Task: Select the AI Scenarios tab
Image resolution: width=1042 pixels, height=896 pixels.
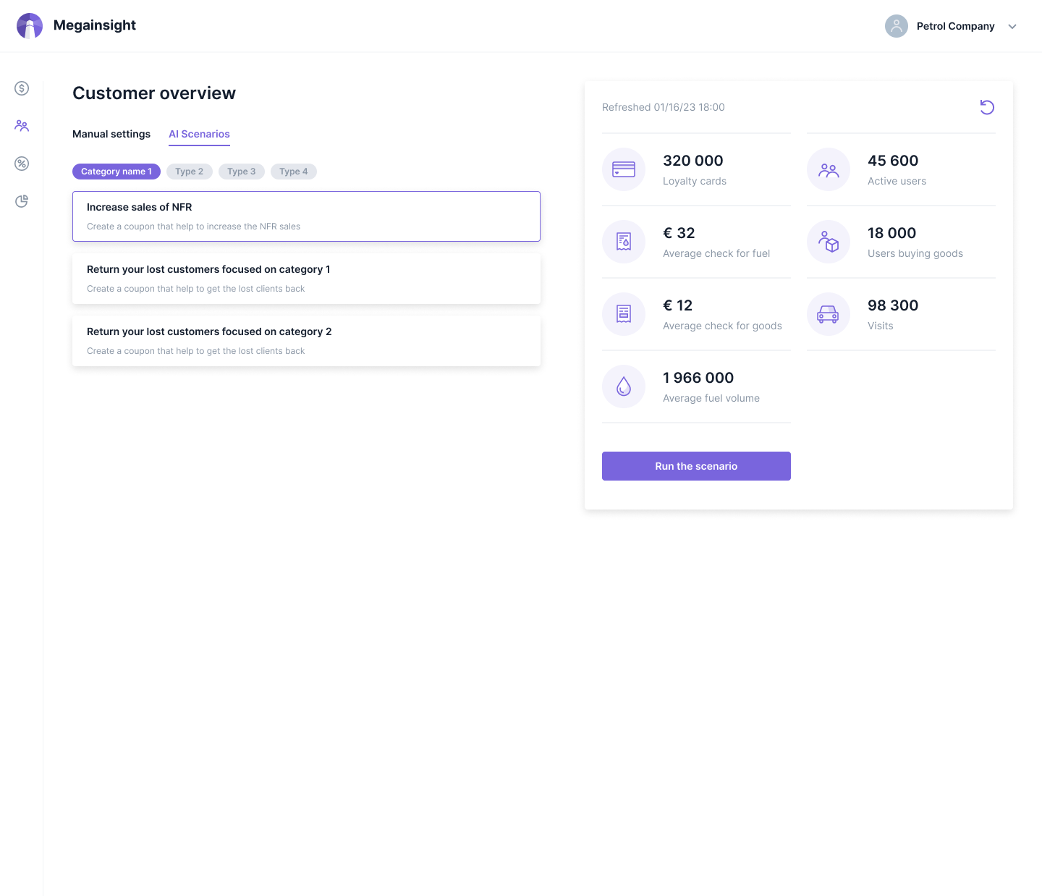Action: point(199,134)
